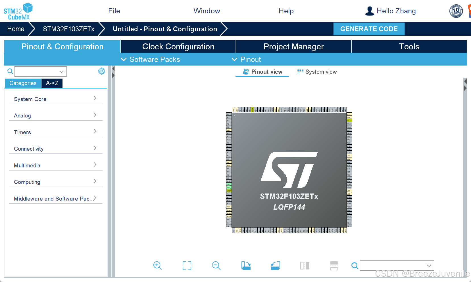Rotate the chip clockwise

pyautogui.click(x=246, y=266)
